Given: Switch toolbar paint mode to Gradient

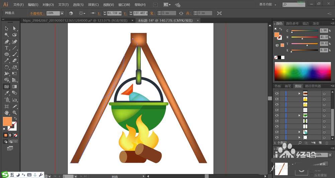Looking at the screenshot, I should click(x=11, y=135).
